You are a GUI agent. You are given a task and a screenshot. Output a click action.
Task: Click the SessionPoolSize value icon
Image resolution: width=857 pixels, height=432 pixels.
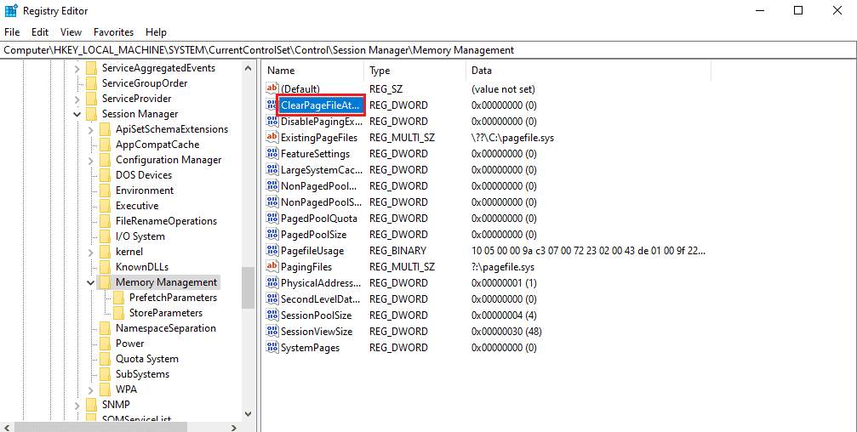tap(271, 315)
